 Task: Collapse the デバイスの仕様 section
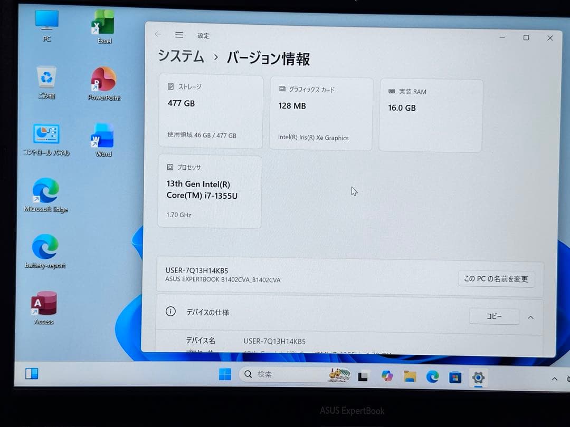click(530, 316)
